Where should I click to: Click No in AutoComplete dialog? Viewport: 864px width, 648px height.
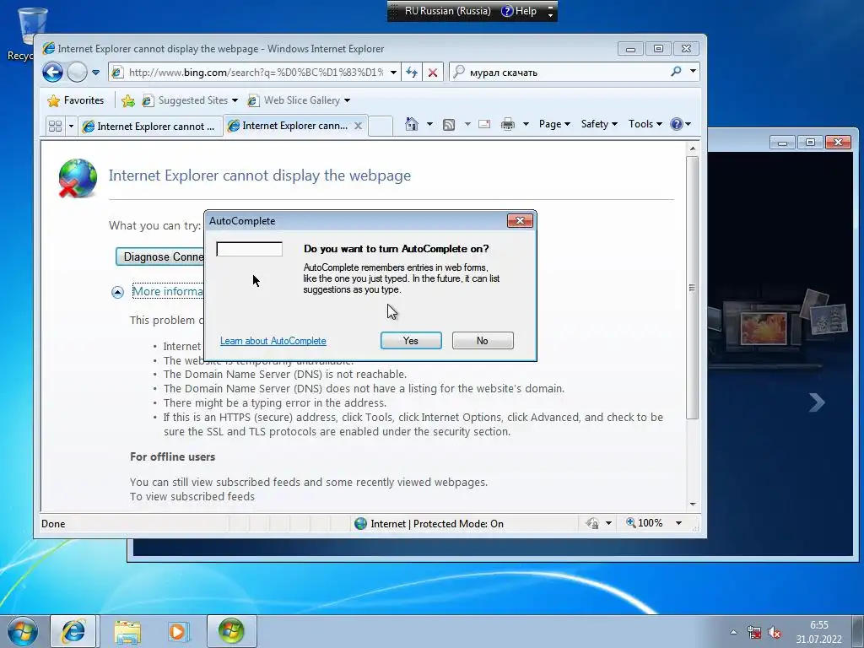point(483,341)
